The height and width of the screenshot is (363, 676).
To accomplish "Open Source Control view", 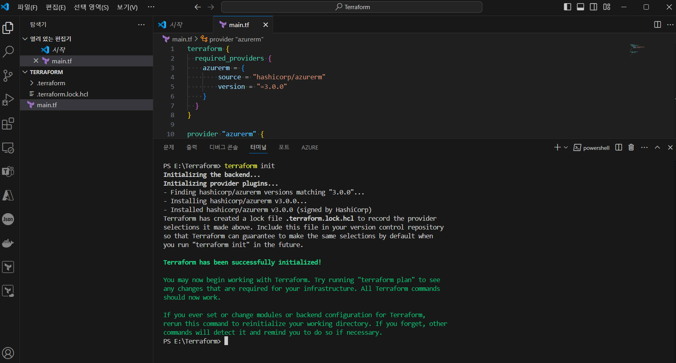I will point(8,76).
